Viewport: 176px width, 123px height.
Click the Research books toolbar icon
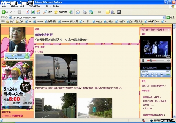click(113, 12)
